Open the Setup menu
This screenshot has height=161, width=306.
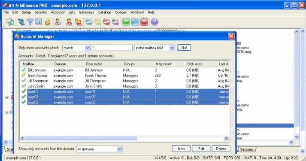pos(26,12)
